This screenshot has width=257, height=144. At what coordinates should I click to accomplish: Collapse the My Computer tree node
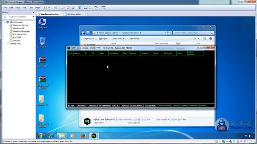tap(4, 22)
